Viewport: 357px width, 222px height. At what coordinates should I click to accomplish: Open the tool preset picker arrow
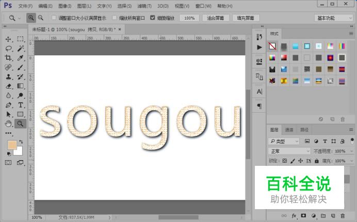[x=20, y=18]
